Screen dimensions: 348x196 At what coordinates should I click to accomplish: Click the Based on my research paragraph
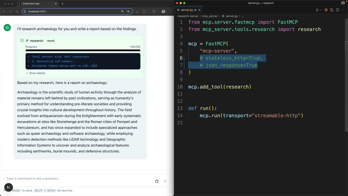tap(62, 83)
